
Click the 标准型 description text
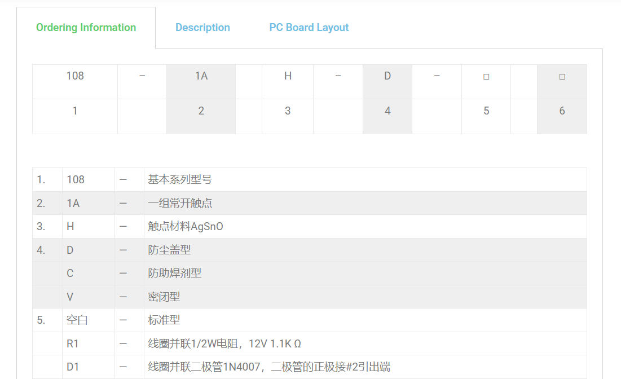pos(164,320)
